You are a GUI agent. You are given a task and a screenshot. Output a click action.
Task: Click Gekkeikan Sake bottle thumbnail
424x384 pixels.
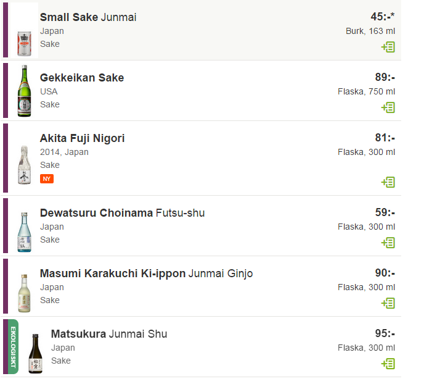pos(24,91)
